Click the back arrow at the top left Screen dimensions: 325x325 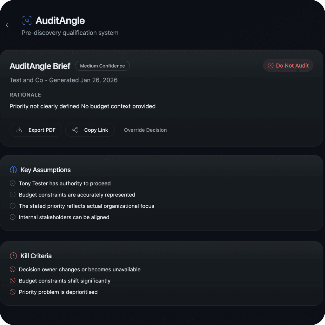pos(7,25)
